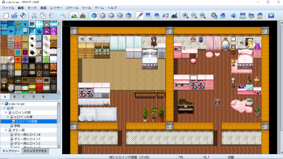
Task: Click the Zoom Out magnifier icon
Action: point(194,16)
